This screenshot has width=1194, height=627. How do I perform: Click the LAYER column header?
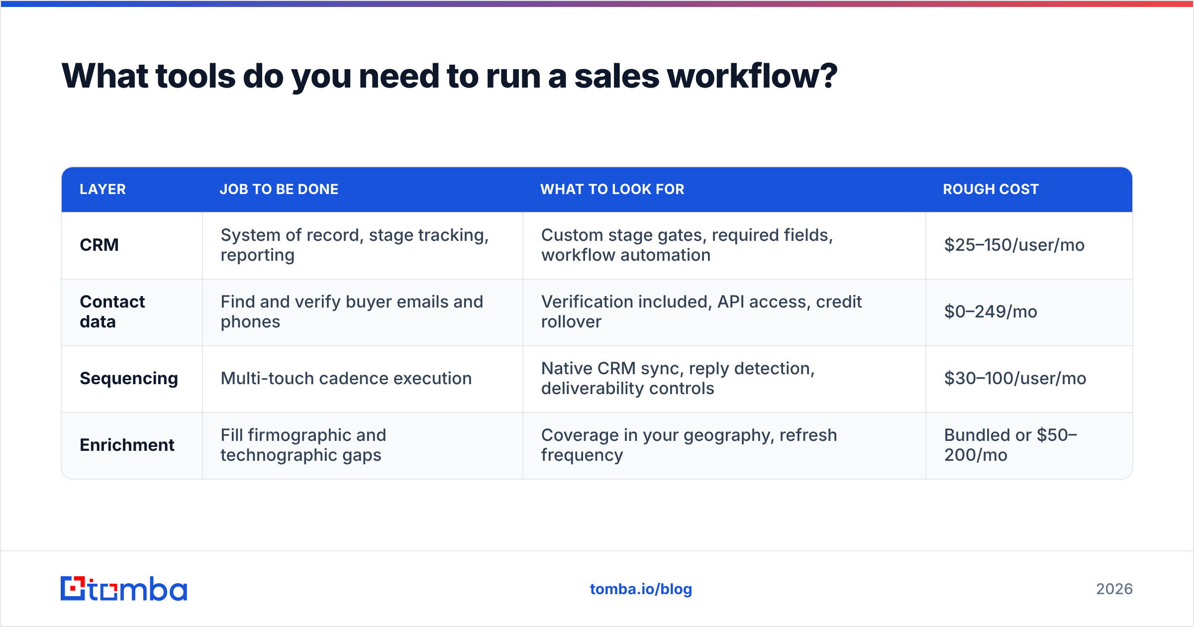click(x=102, y=189)
